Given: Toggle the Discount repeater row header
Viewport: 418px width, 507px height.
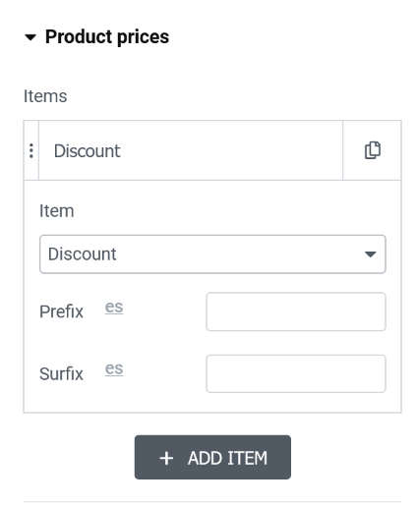Looking at the screenshot, I should [x=191, y=150].
